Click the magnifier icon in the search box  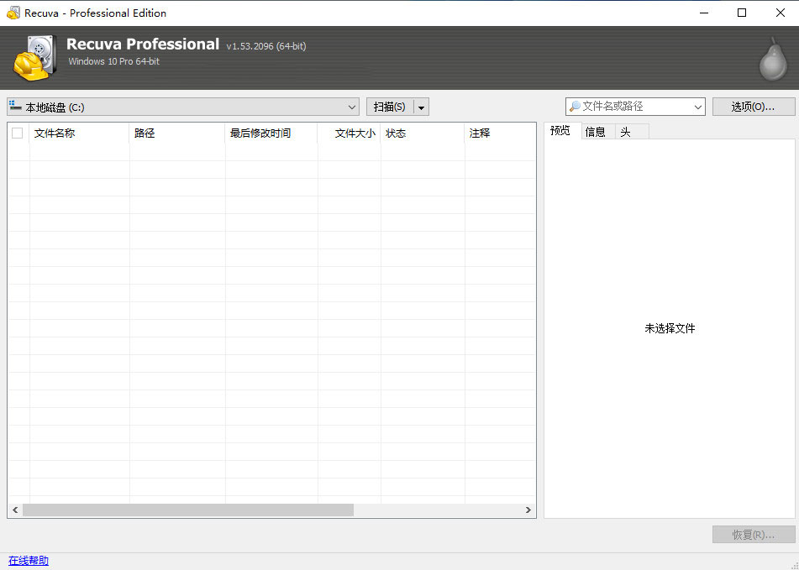[575, 107]
